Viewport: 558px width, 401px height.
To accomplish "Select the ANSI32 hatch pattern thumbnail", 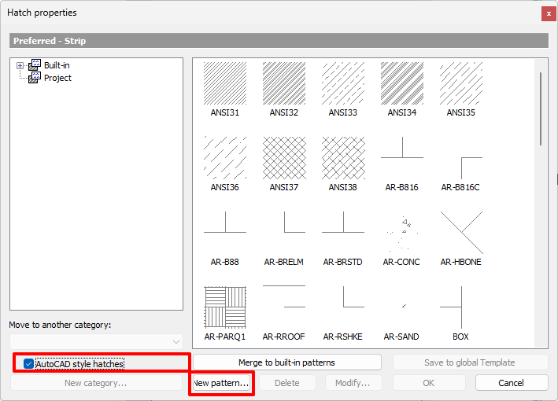I will 284,83.
